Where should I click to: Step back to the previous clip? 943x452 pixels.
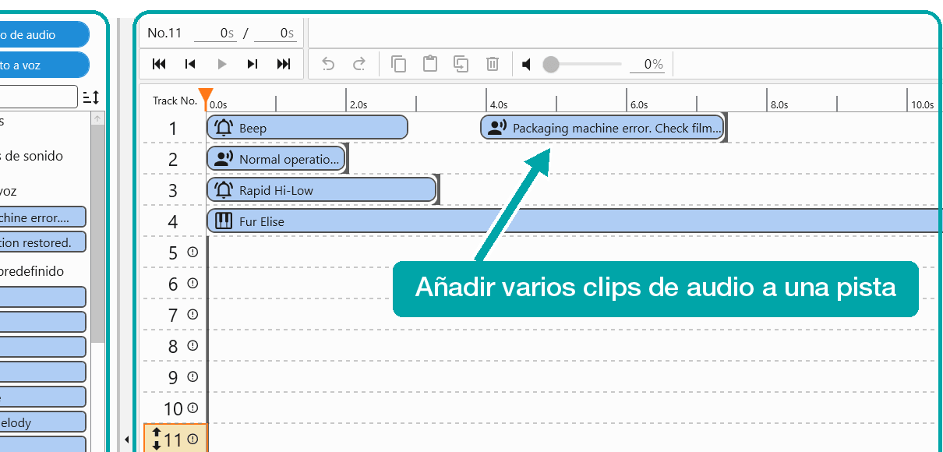pos(189,64)
